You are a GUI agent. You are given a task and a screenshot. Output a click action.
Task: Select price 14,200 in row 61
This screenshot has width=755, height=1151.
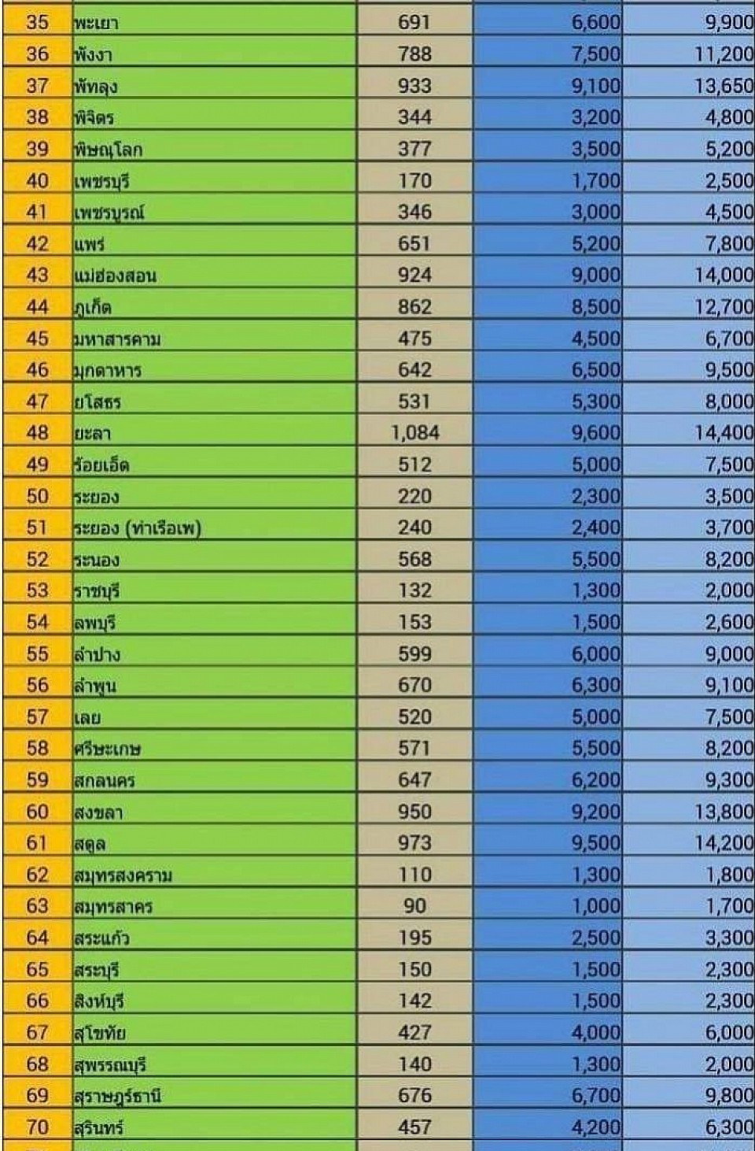(689, 843)
